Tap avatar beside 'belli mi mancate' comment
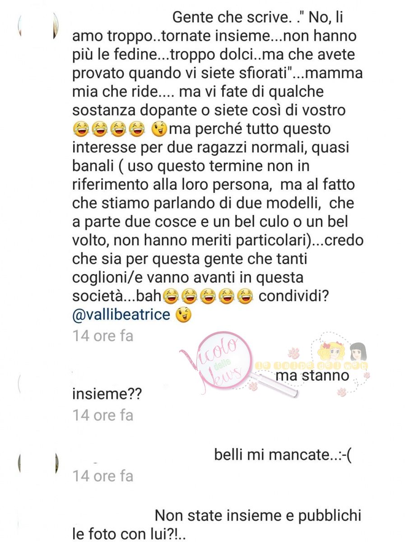The height and width of the screenshot is (542, 405). (38, 463)
